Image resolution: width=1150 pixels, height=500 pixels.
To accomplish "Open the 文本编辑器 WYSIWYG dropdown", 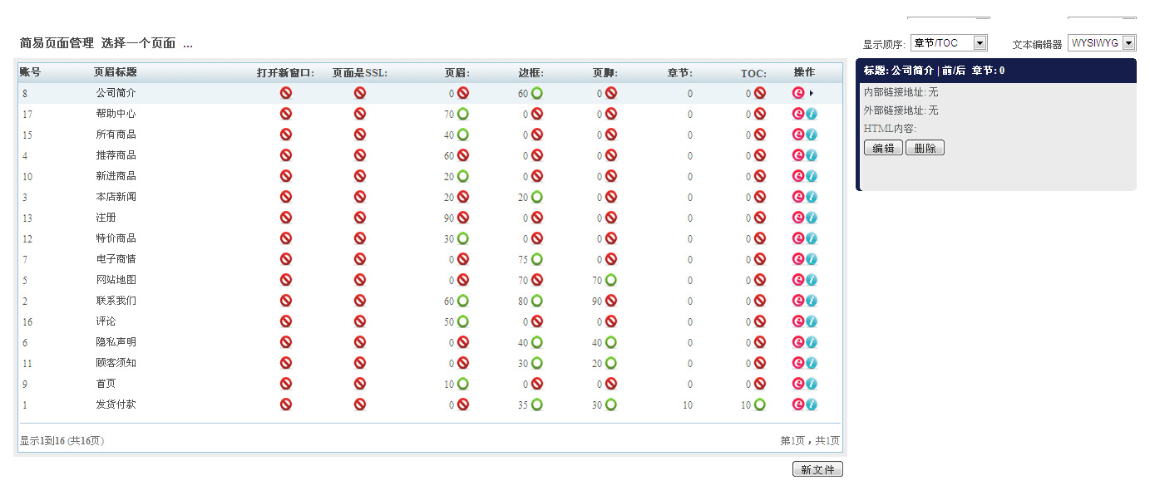I will [x=1102, y=42].
